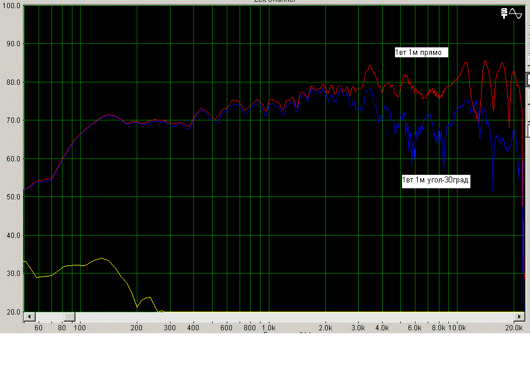Click the ST sine wave icon on graph
Image resolution: width=530 pixels, height=366 pixels.
(x=511, y=13)
